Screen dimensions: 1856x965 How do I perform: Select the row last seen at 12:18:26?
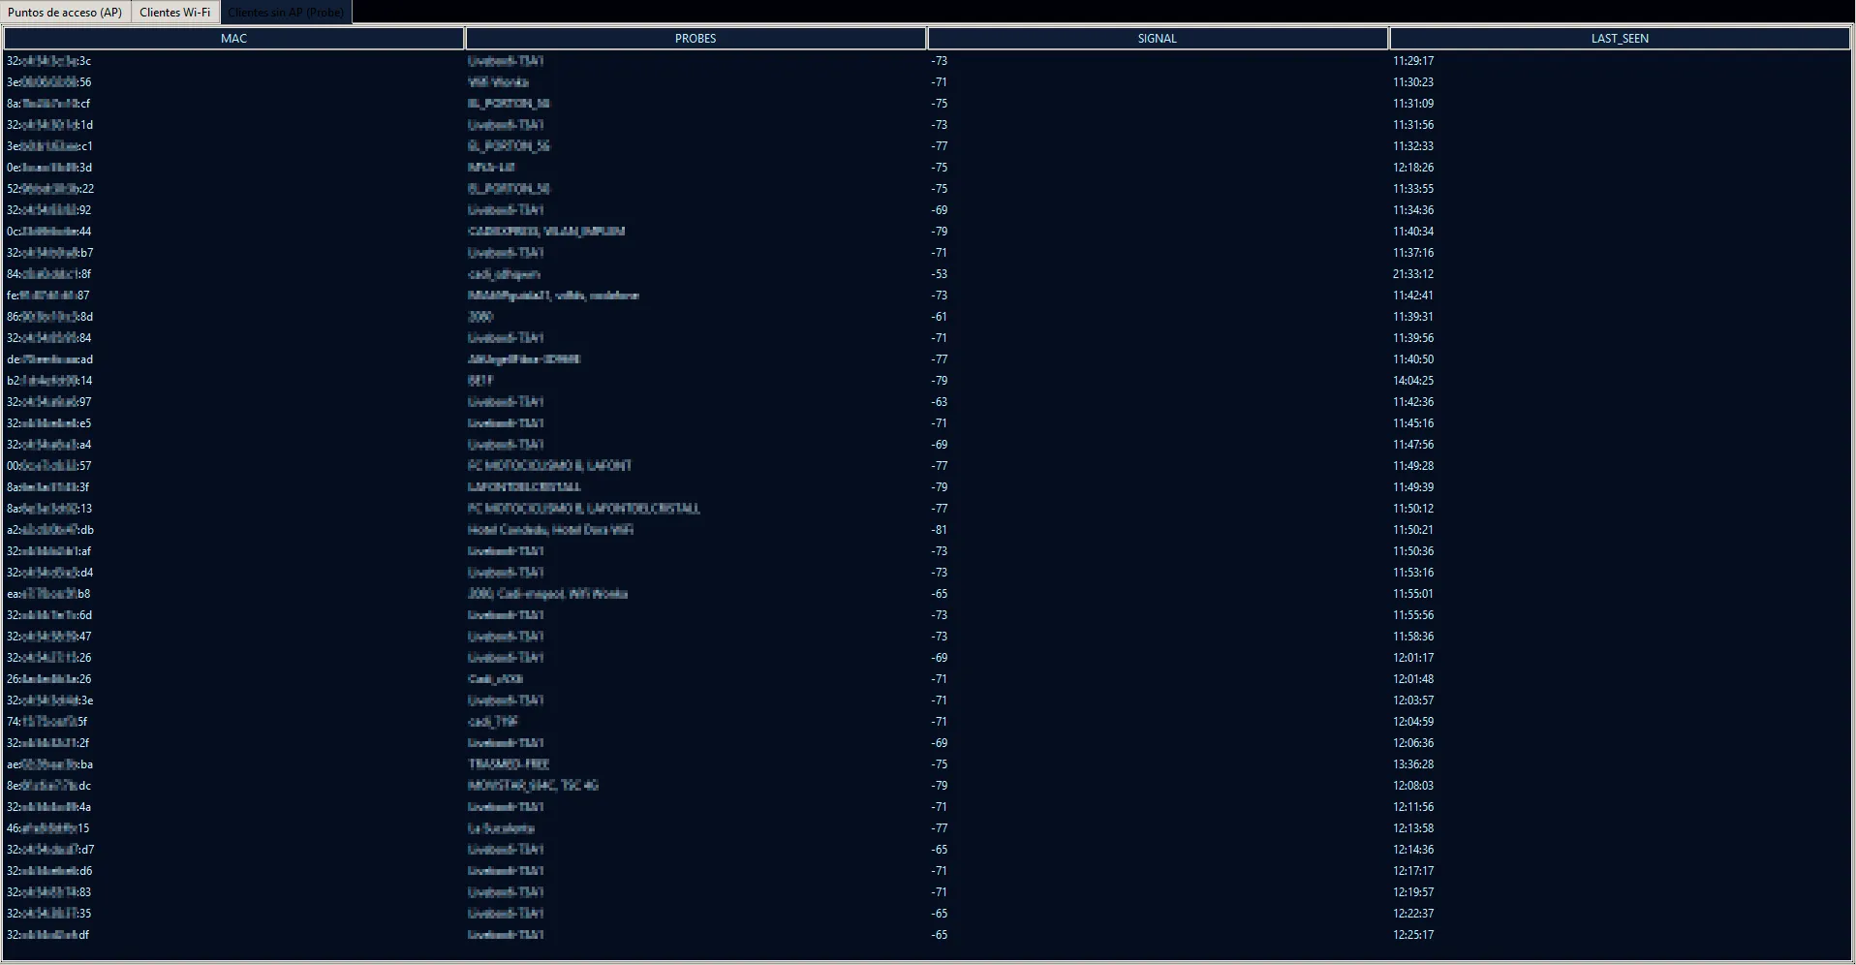(1413, 168)
